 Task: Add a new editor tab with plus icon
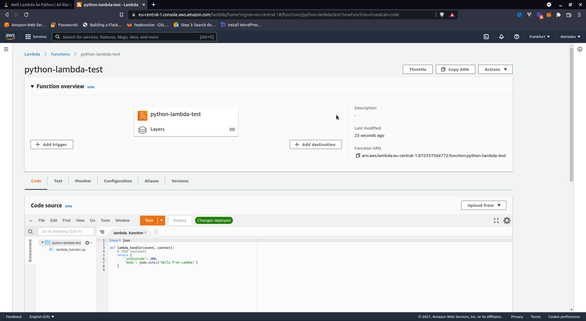tap(156, 232)
